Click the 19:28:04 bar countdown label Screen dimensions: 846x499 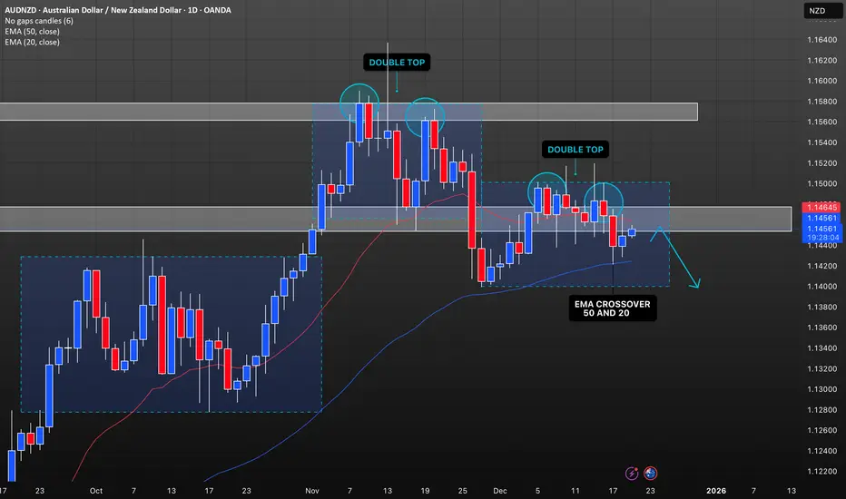[822, 238]
